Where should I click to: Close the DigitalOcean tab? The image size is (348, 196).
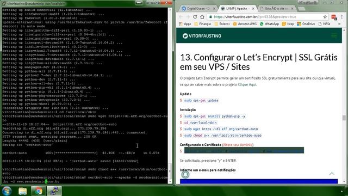(x=214, y=9)
